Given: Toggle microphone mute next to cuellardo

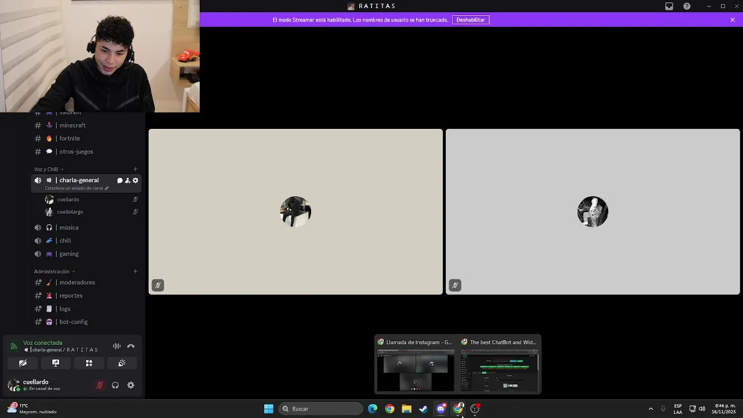Looking at the screenshot, I should click(x=99, y=385).
